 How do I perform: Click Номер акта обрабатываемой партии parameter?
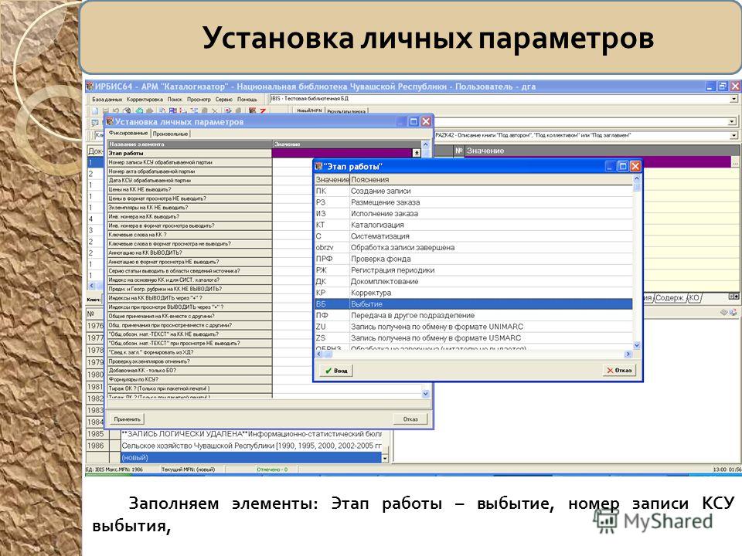[x=190, y=171]
